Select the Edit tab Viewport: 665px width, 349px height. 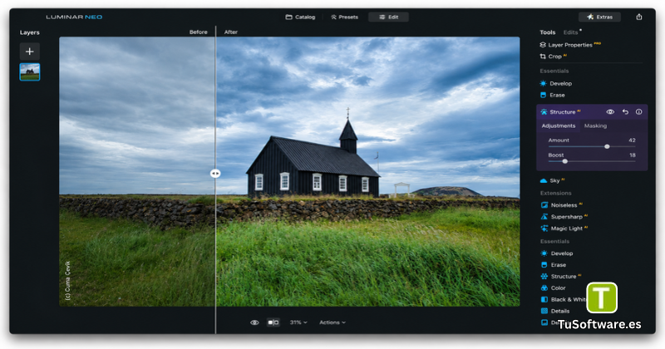(388, 17)
